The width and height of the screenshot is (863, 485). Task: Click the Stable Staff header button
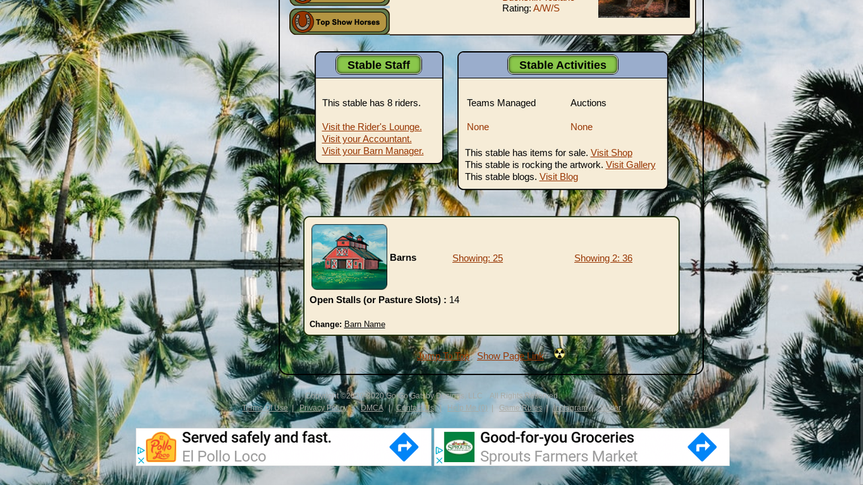point(379,65)
